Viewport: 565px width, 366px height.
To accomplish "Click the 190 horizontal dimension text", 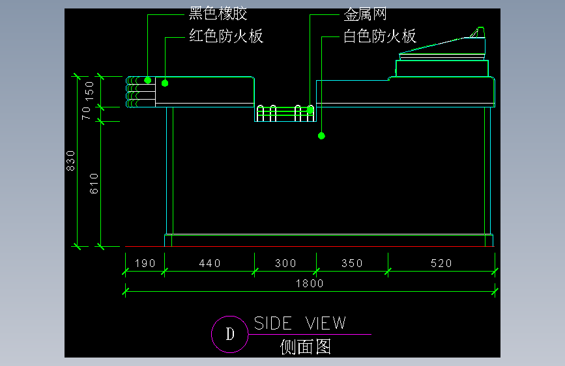I will [x=145, y=263].
